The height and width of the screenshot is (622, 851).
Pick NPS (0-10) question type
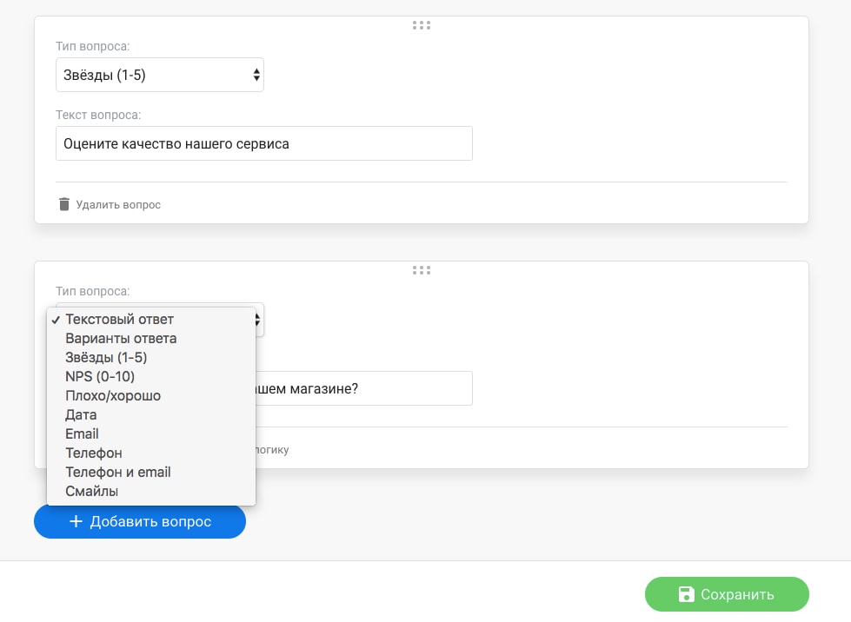click(x=100, y=377)
